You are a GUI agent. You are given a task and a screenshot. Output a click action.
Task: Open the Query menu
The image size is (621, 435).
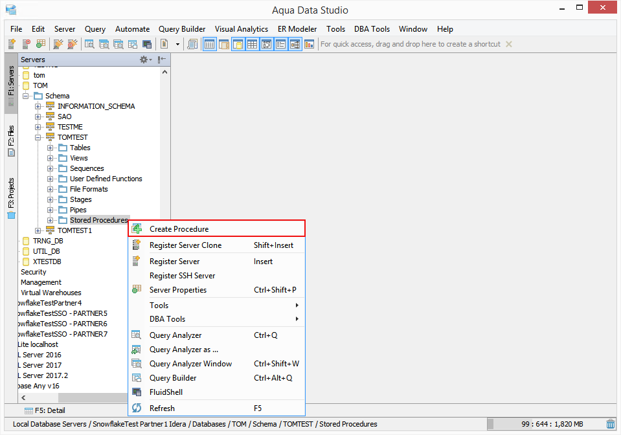tap(95, 29)
